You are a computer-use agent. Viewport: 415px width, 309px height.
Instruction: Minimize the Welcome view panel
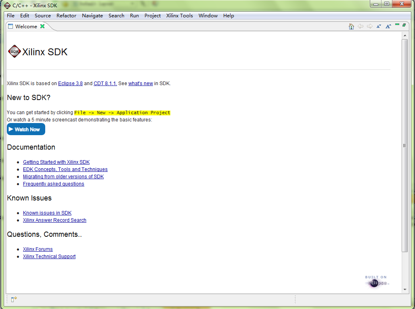[397, 25]
